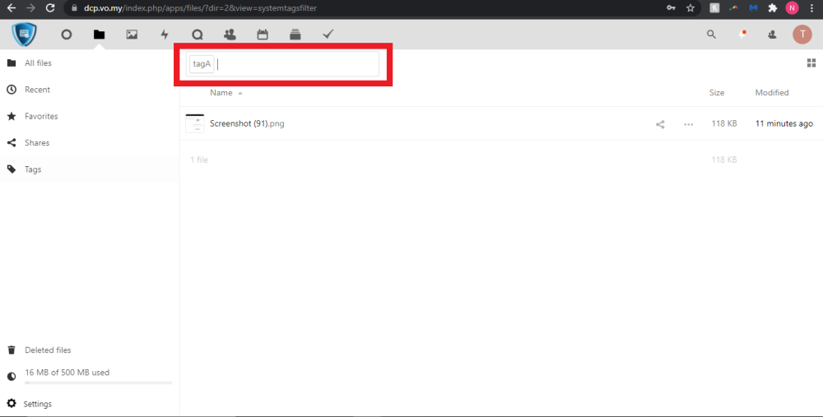
Task: Share Screenshot (91).png via share icon
Action: tap(660, 124)
